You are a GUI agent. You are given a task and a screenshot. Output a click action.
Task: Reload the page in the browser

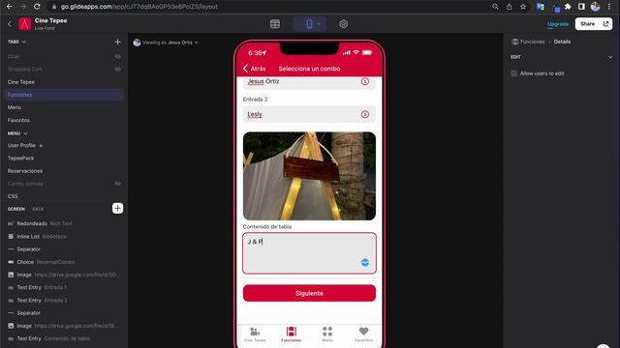tap(37, 7)
